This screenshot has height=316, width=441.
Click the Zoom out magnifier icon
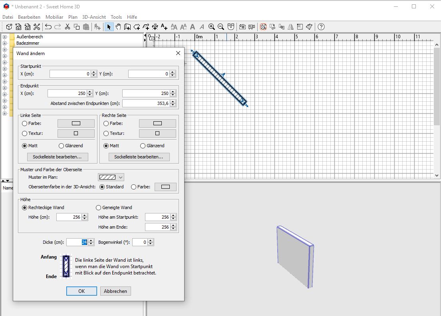pyautogui.click(x=221, y=27)
